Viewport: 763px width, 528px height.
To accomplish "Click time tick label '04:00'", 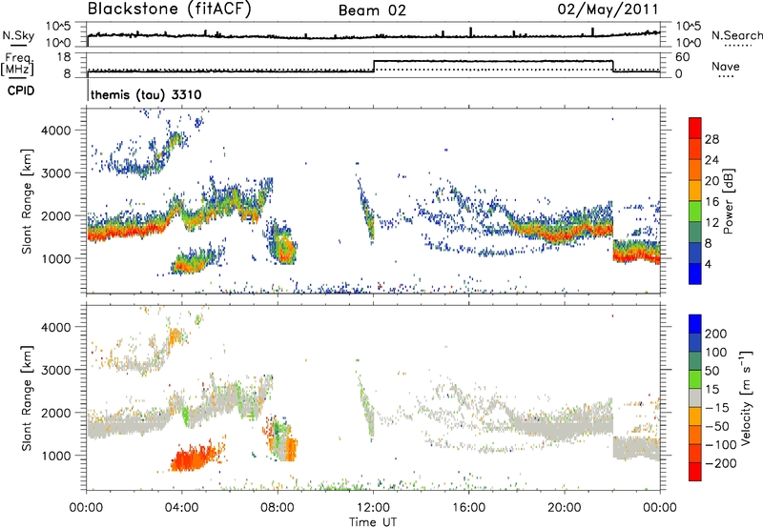I will point(181,508).
